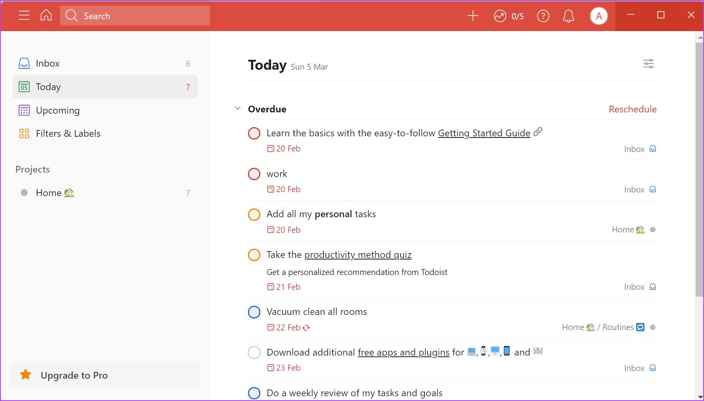Click the vertical scrollbar thumb
Viewport: 704px width, 401px height.
[x=699, y=169]
